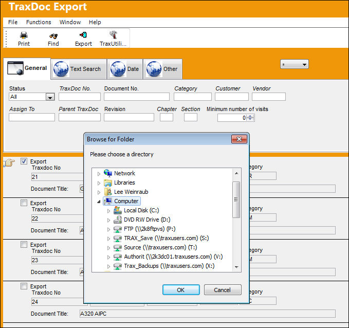
Task: Switch to the Text Search tab
Action: pos(79,69)
